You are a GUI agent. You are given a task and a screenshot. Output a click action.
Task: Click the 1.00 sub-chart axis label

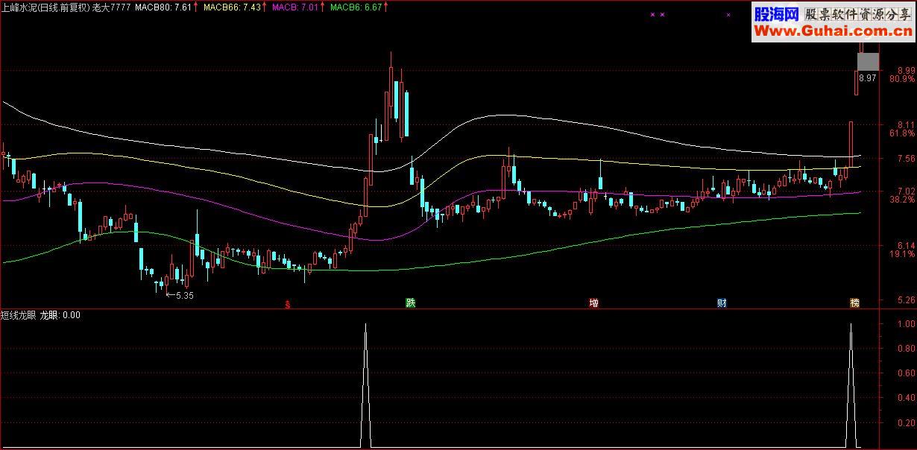(x=906, y=324)
